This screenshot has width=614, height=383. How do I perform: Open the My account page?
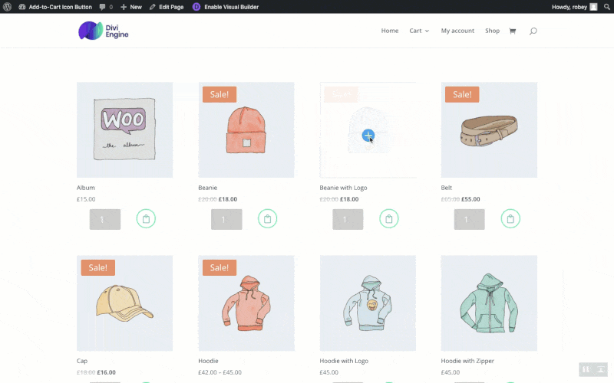[457, 31]
